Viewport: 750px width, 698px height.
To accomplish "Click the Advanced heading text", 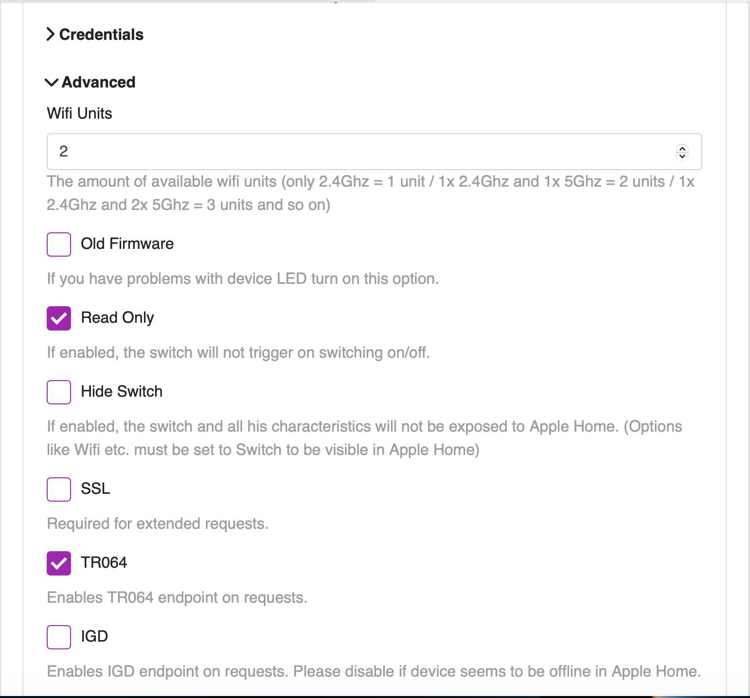I will click(98, 82).
